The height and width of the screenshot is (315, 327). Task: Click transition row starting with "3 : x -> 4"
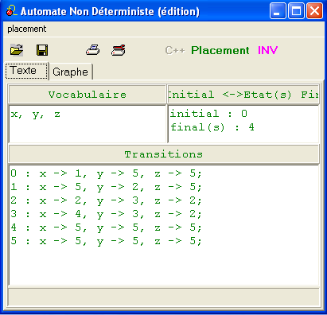point(106,214)
